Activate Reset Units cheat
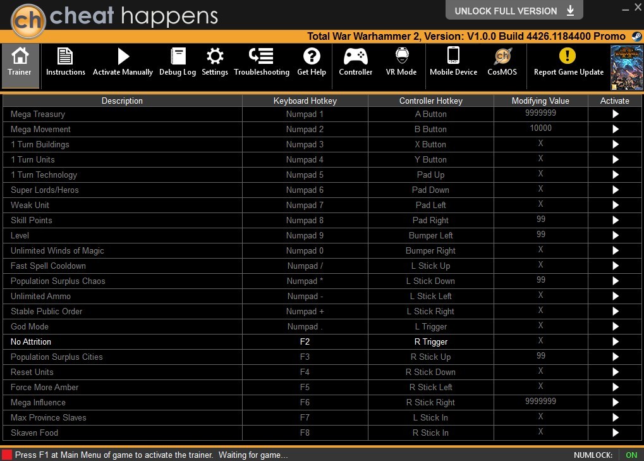The height and width of the screenshot is (461, 644). [x=616, y=372]
